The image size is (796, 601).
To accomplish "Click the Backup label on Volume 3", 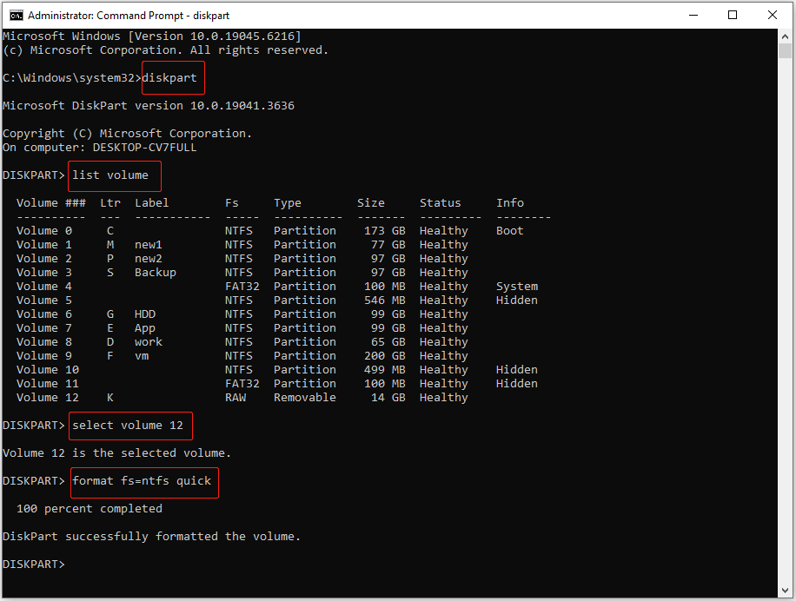I will 155,272.
